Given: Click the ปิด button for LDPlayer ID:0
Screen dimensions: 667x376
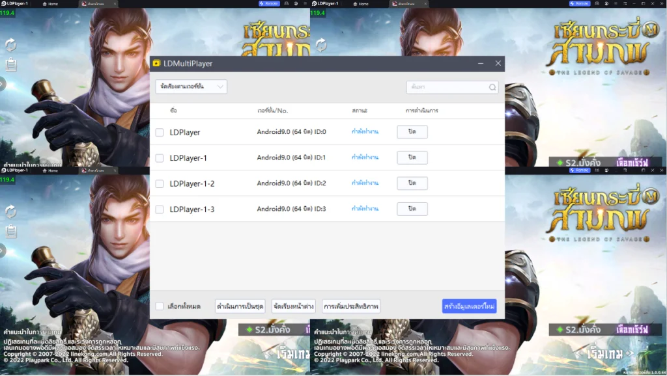Looking at the screenshot, I should tap(412, 131).
